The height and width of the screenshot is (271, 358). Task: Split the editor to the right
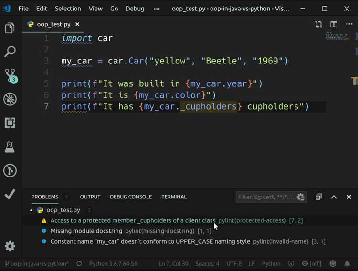point(334,24)
